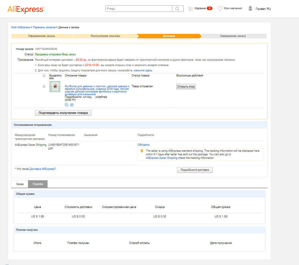
Task: Click the 'Открыть спор' button
Action: point(186,87)
